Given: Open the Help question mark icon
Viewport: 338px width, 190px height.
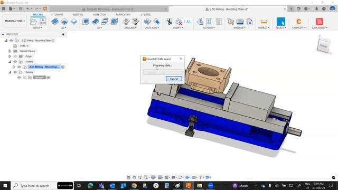Looking at the screenshot, I should tap(324, 9).
